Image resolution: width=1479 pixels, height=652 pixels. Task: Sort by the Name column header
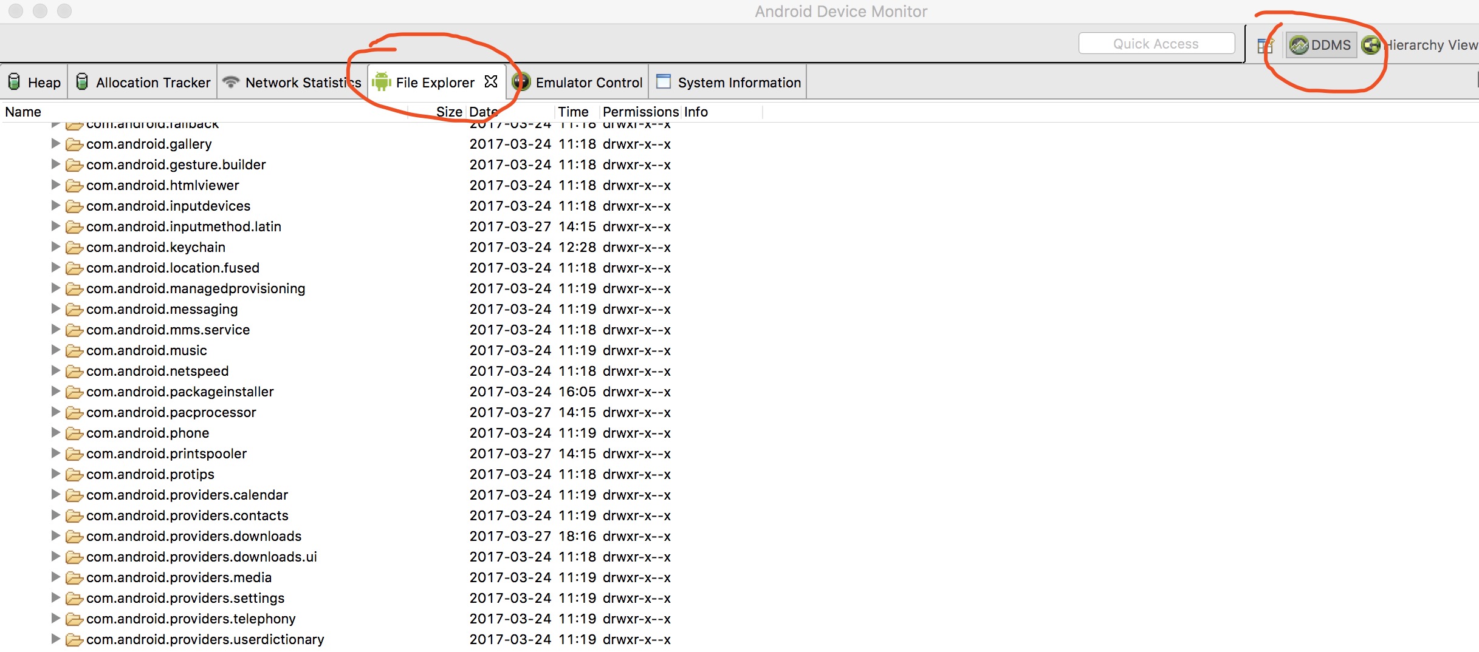click(x=23, y=112)
